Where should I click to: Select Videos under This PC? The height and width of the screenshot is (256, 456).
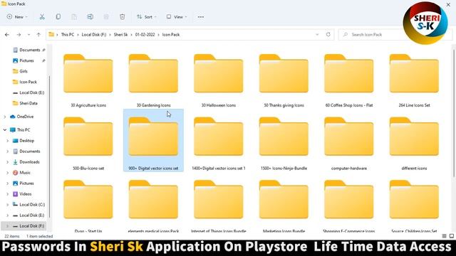pyautogui.click(x=22, y=194)
